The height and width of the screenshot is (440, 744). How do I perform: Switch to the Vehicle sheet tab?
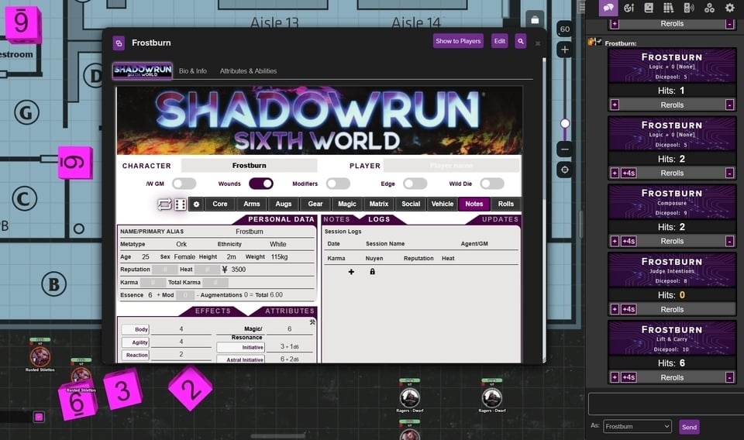coord(443,204)
